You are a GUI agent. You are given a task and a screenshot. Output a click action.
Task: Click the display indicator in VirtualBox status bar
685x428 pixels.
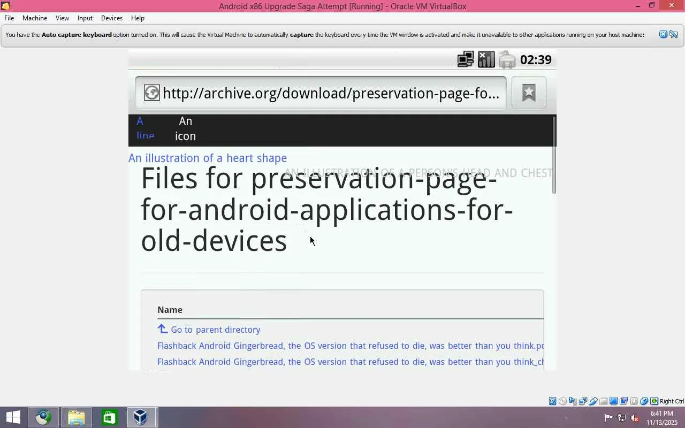point(614,401)
